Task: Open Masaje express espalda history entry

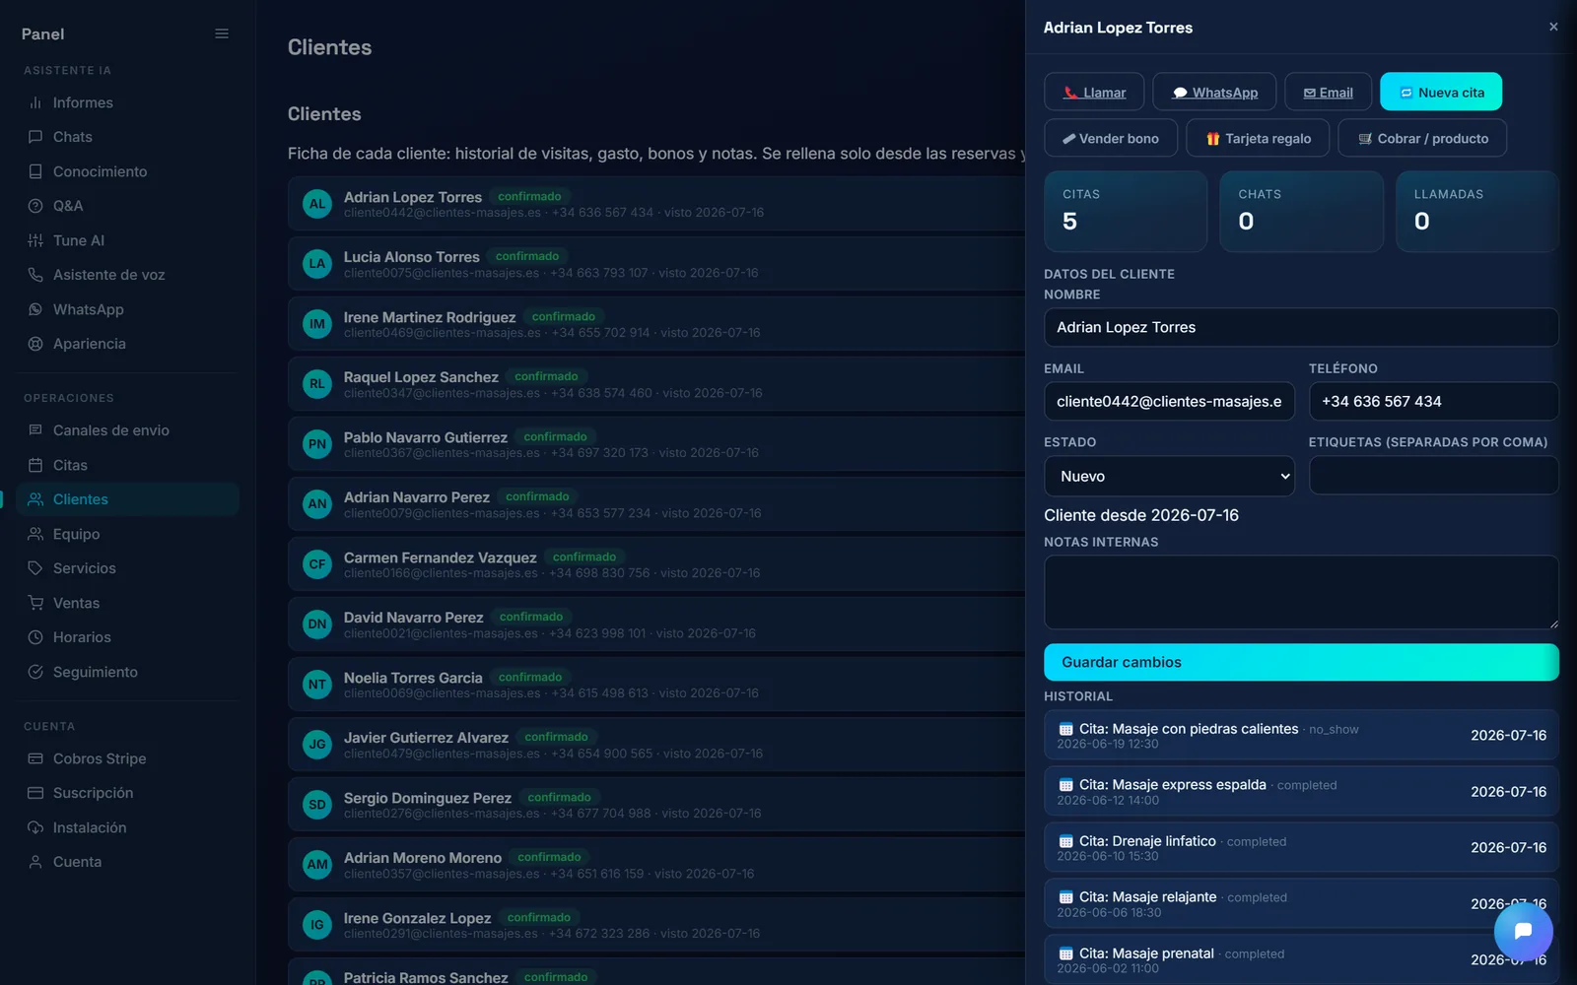Action: click(x=1301, y=791)
